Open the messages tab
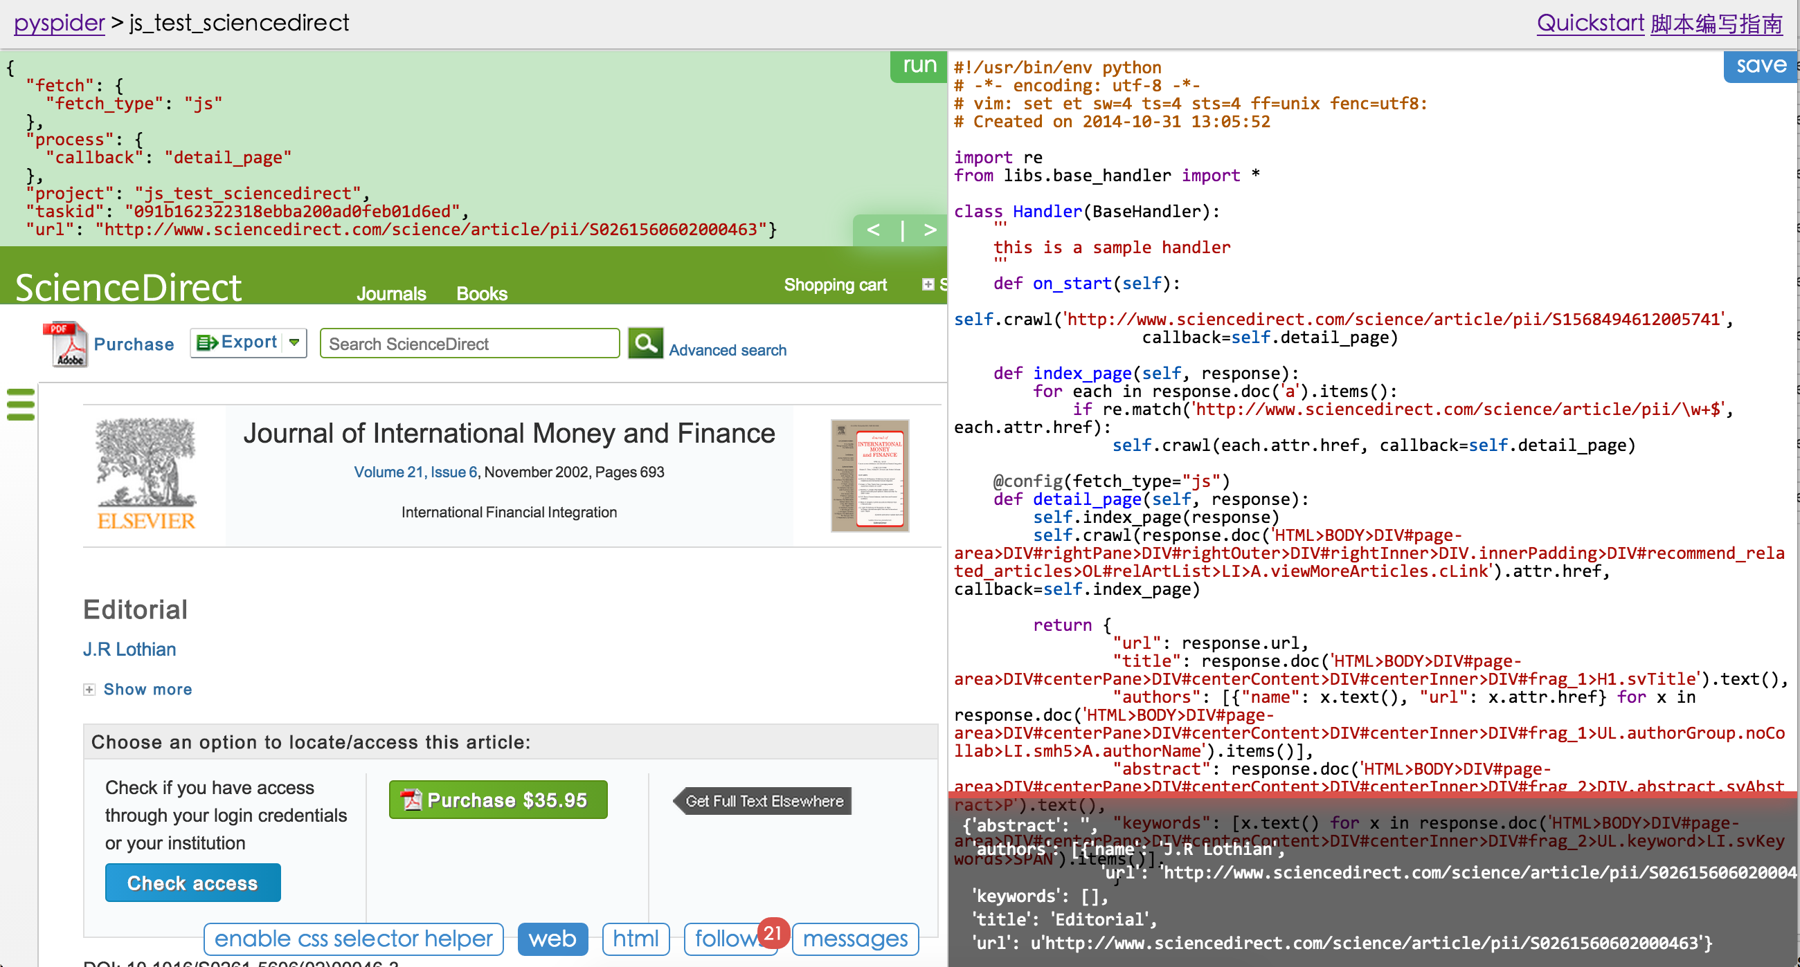The height and width of the screenshot is (967, 1800). (854, 939)
